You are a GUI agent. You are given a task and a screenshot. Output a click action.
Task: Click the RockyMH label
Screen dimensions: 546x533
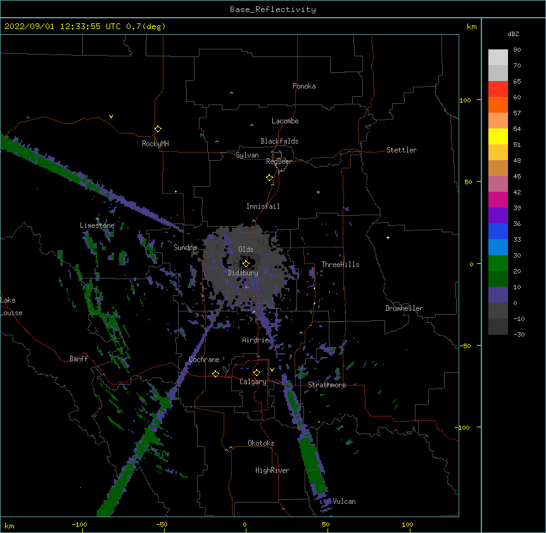pos(155,144)
